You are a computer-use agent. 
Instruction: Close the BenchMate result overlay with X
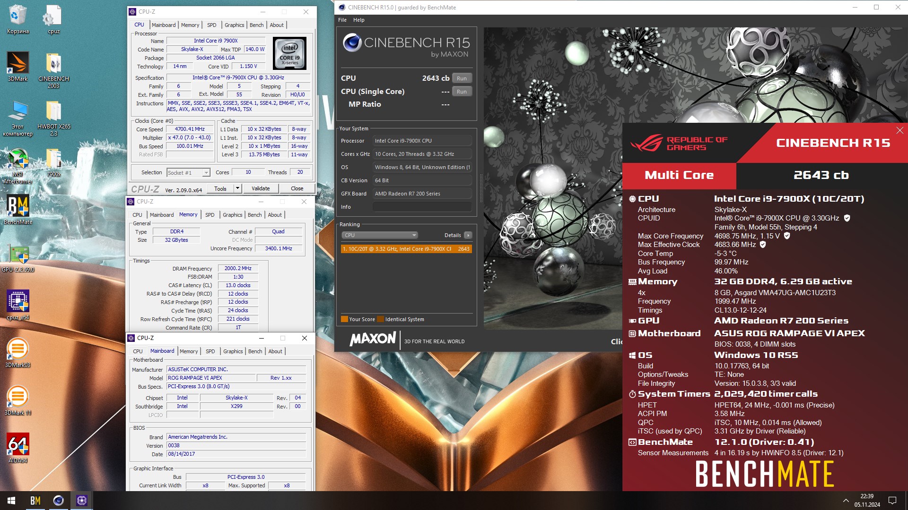[x=899, y=130]
